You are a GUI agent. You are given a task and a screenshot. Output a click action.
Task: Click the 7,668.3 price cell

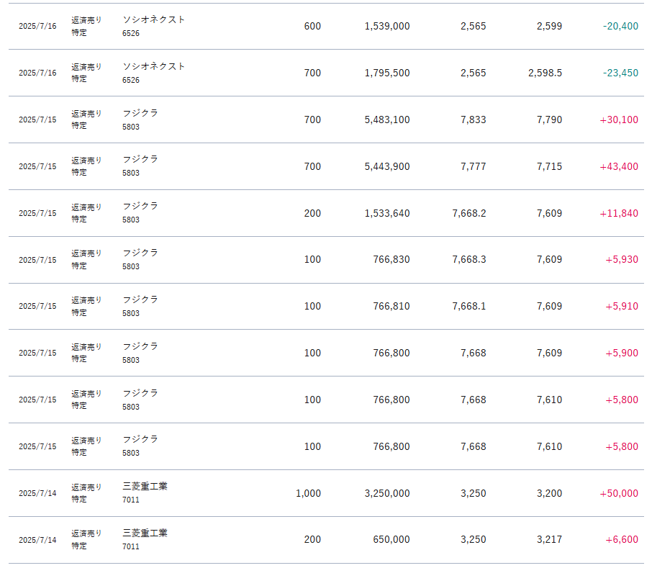[x=469, y=259]
